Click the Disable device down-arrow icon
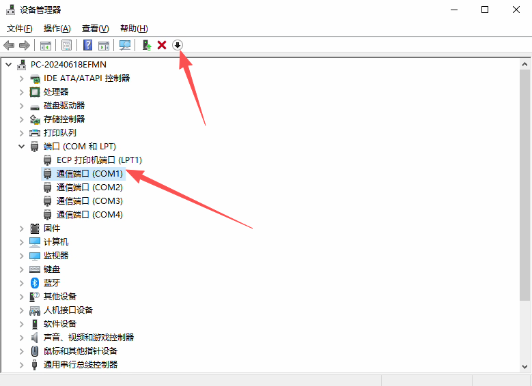The image size is (532, 386). tap(178, 45)
